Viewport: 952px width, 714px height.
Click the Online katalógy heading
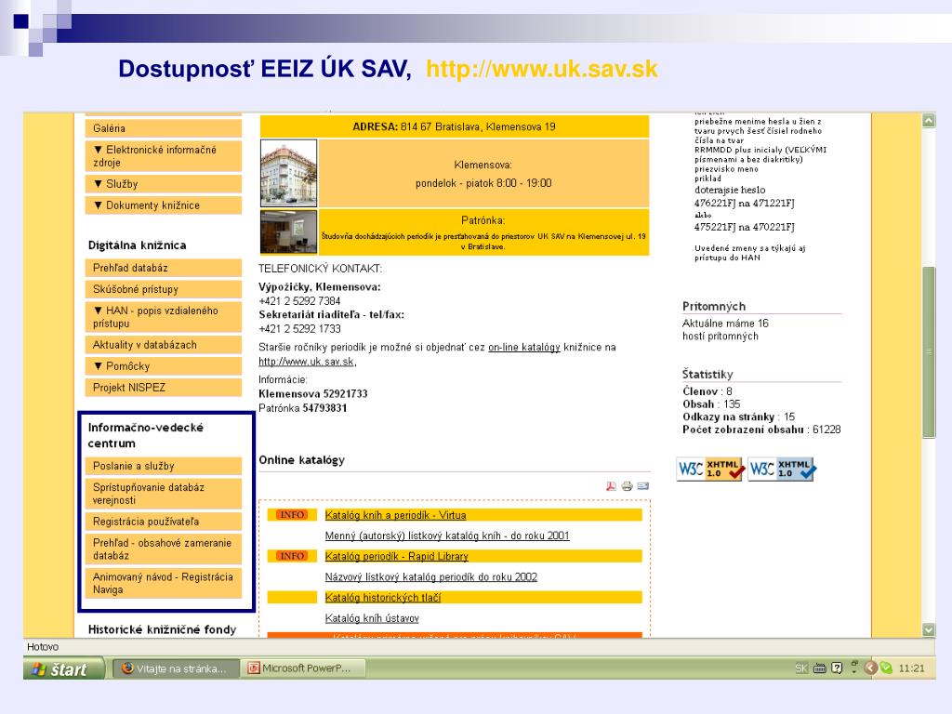pyautogui.click(x=302, y=460)
